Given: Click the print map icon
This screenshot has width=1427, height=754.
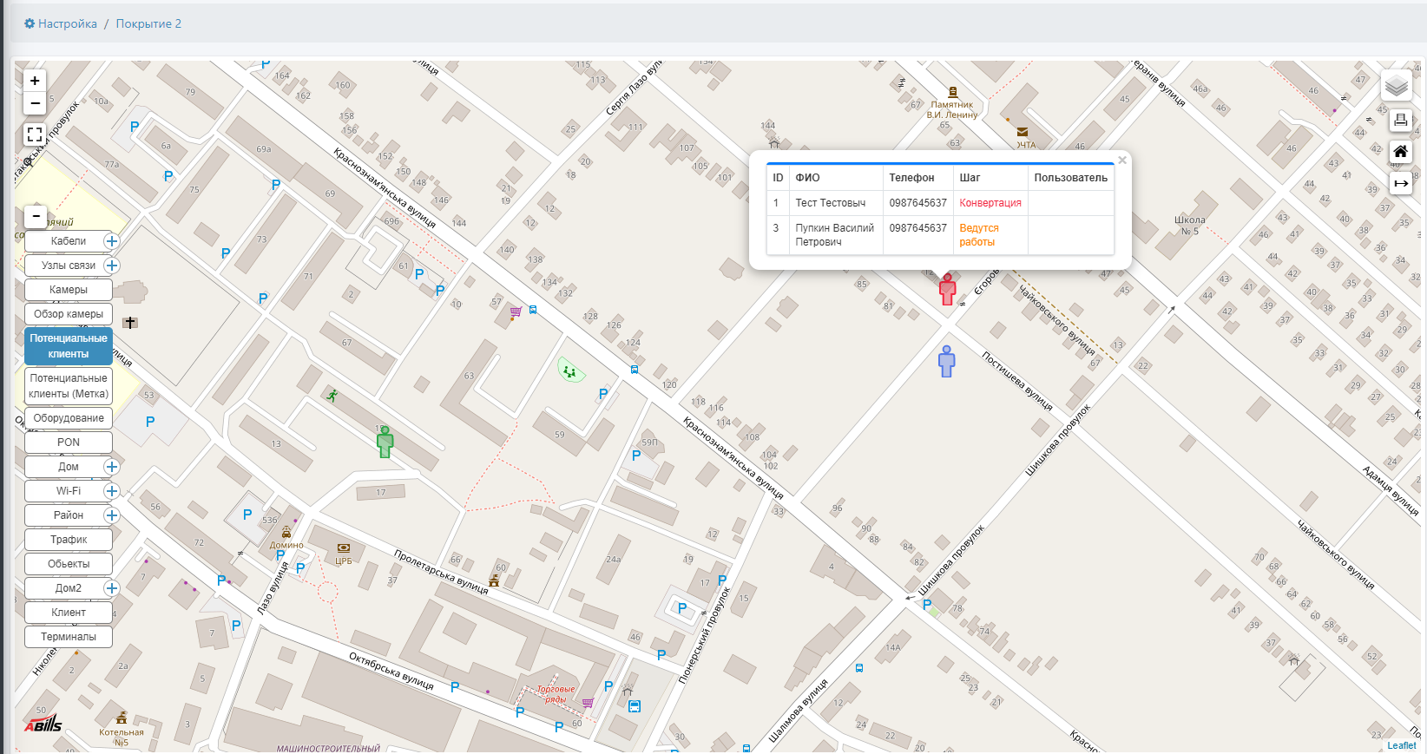Looking at the screenshot, I should point(1400,121).
